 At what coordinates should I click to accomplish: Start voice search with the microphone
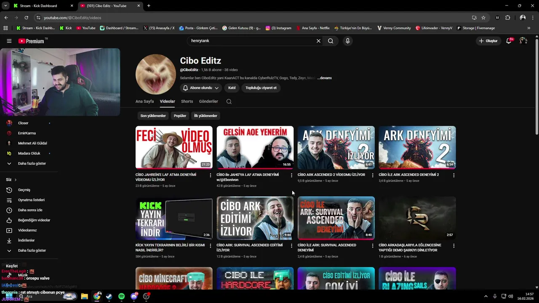(347, 41)
